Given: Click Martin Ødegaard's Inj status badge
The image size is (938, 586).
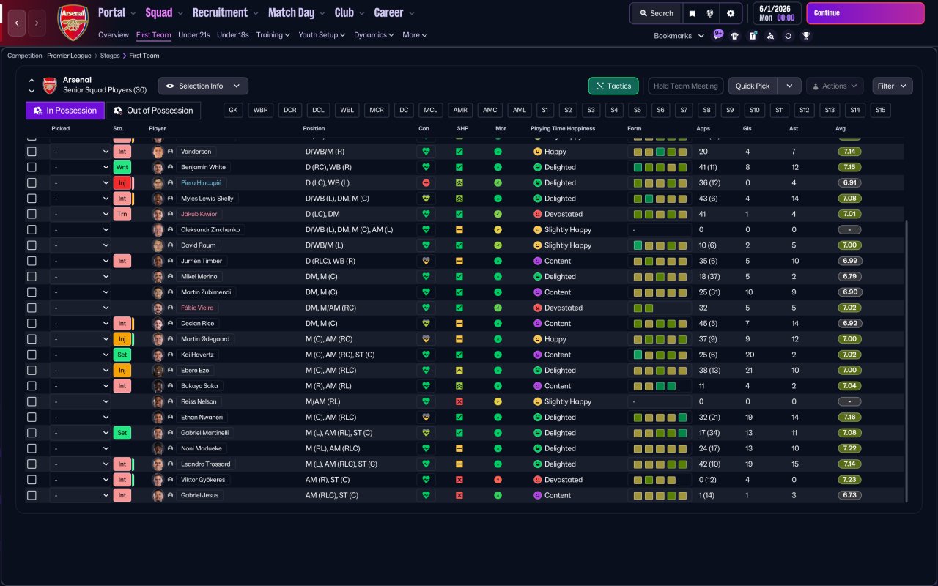Looking at the screenshot, I should tap(122, 339).
